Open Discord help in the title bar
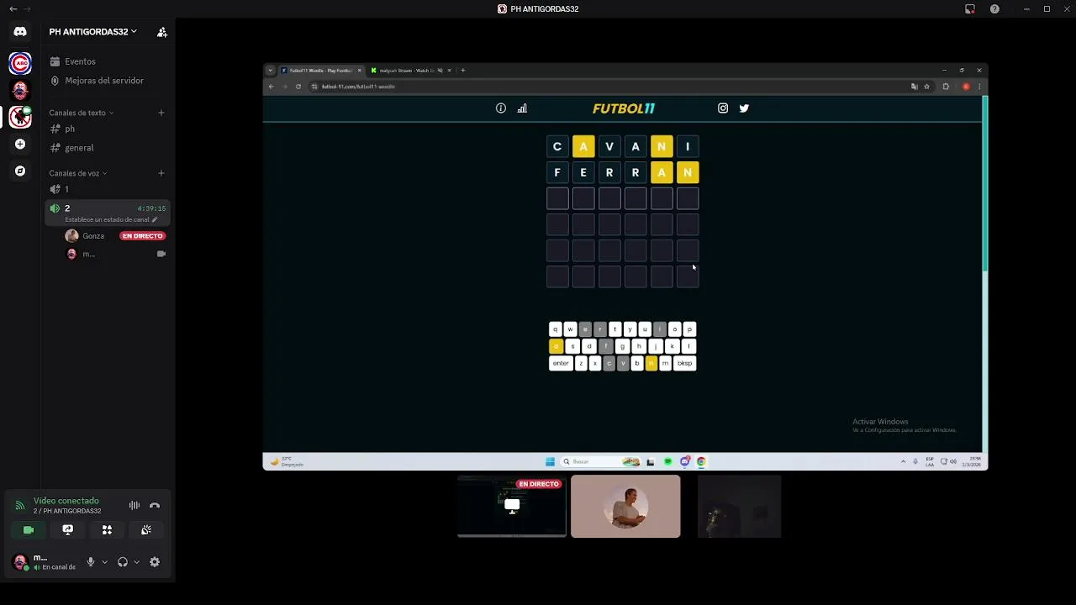Image resolution: width=1076 pixels, height=605 pixels. [994, 9]
